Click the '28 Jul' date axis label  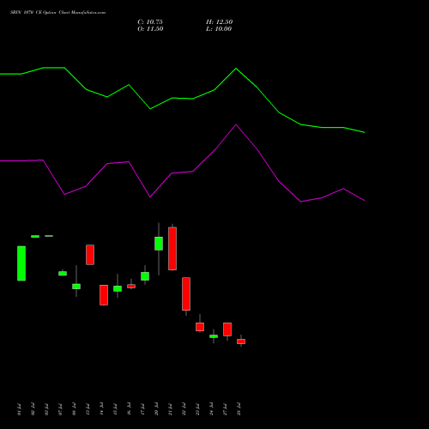[239, 409]
